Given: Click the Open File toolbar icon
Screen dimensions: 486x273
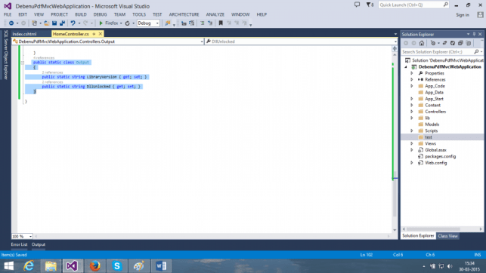Looking at the screenshot, I should pos(47,23).
